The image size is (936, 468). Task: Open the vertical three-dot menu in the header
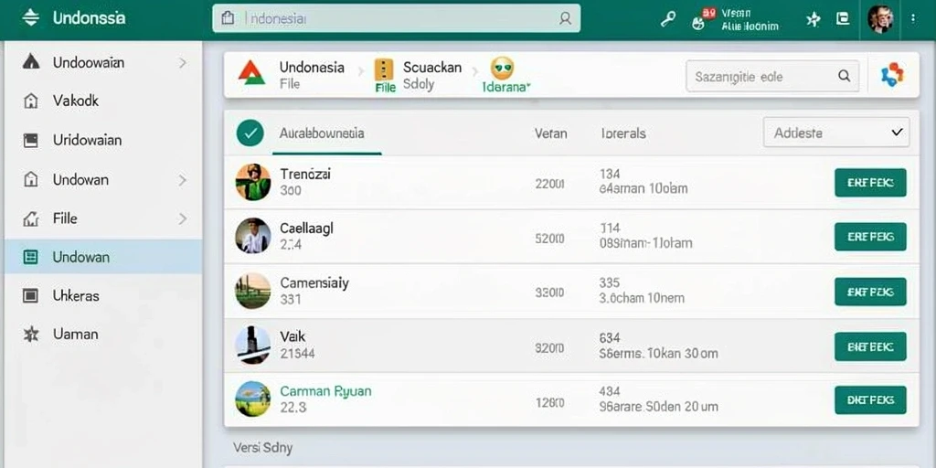(912, 18)
